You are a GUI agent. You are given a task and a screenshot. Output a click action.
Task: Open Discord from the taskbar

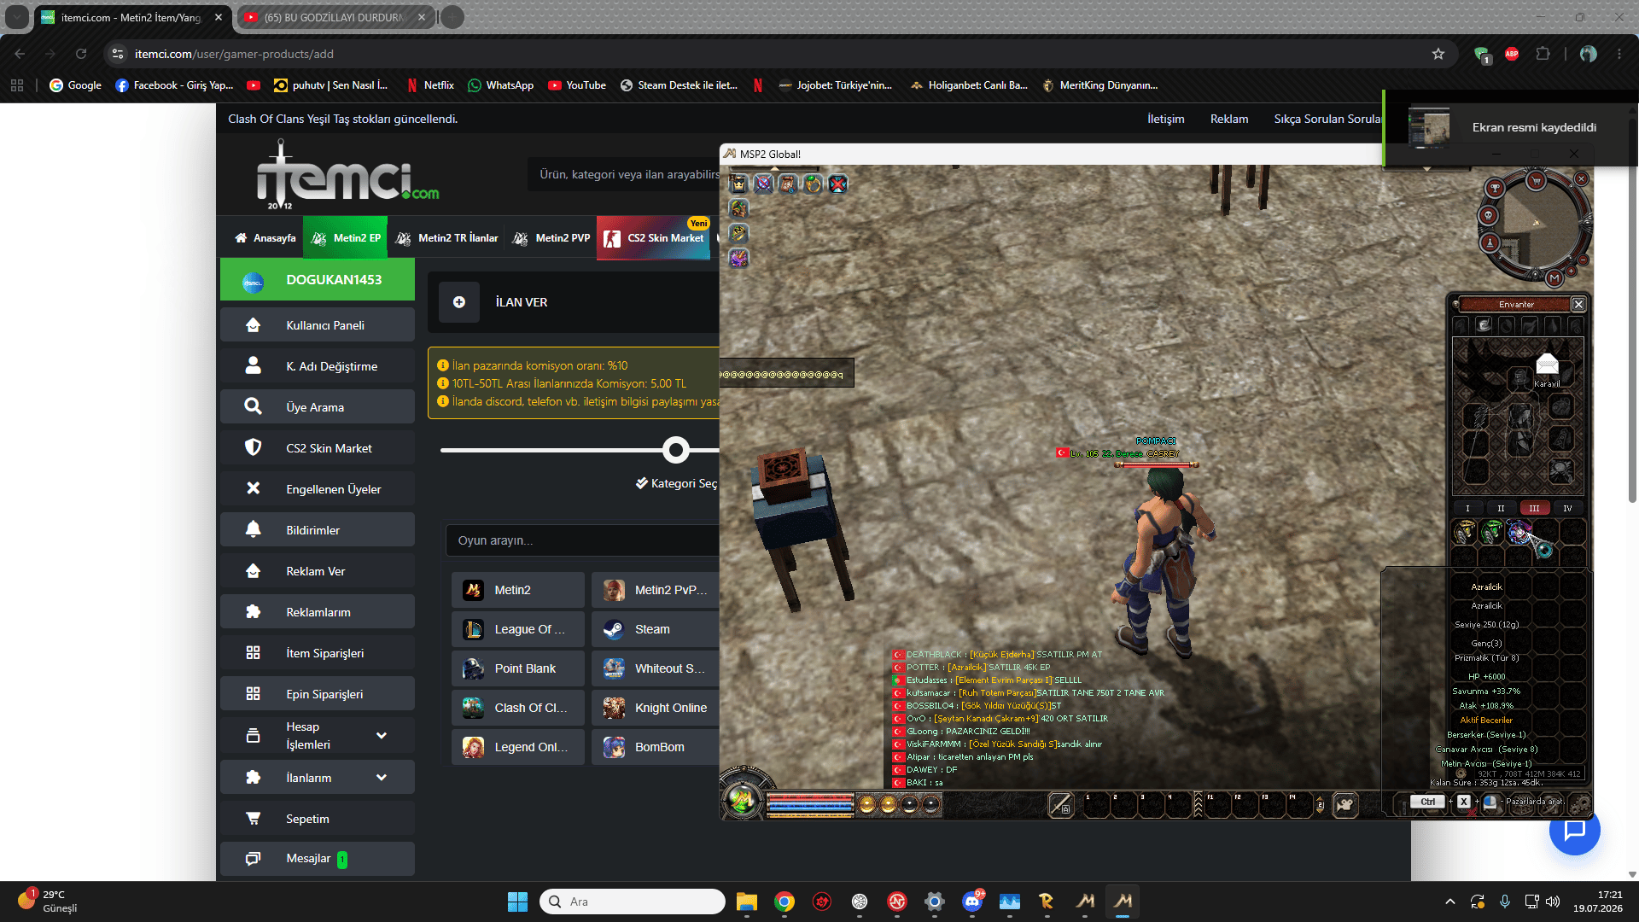click(x=972, y=902)
